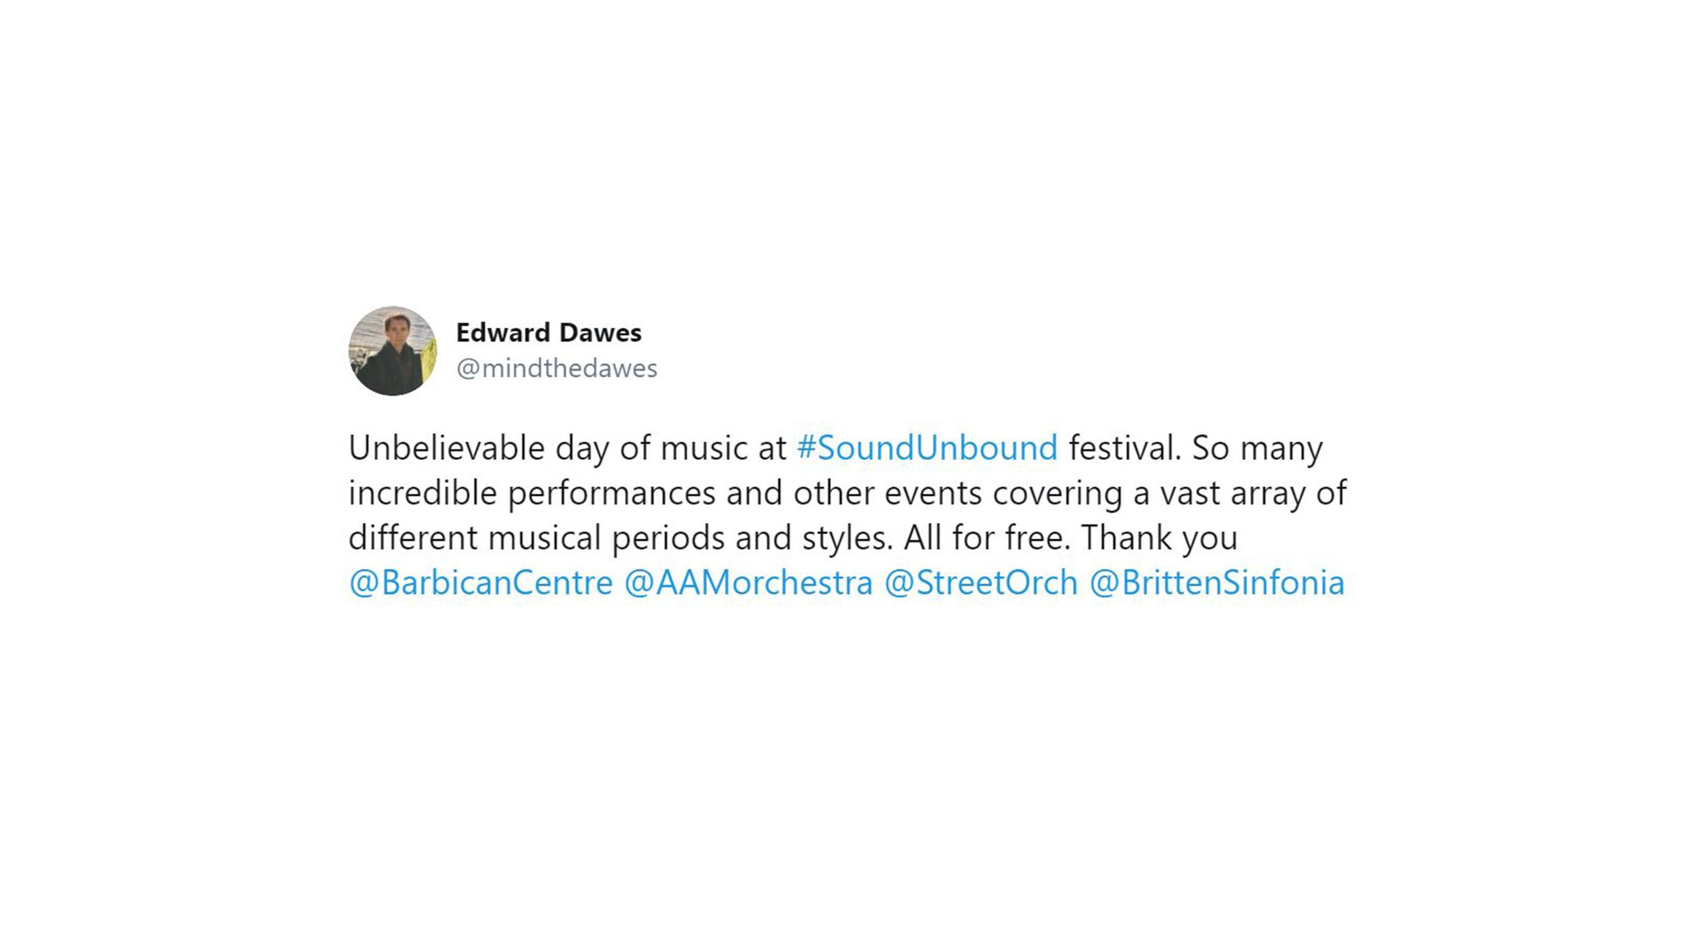Click the word "covering" in the tweet
Viewport: 1681px width, 946px height.
(1057, 493)
